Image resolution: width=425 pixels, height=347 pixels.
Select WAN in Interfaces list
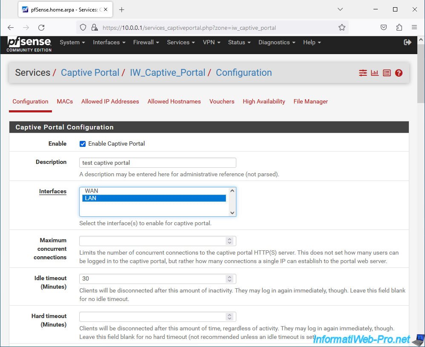pos(154,191)
